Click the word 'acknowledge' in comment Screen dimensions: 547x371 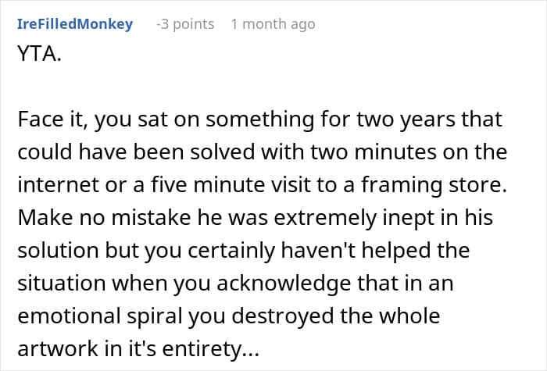[284, 284]
